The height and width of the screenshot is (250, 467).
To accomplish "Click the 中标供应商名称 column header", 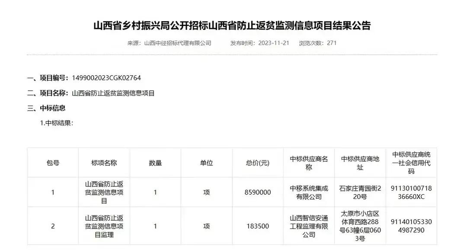I will tap(309, 163).
